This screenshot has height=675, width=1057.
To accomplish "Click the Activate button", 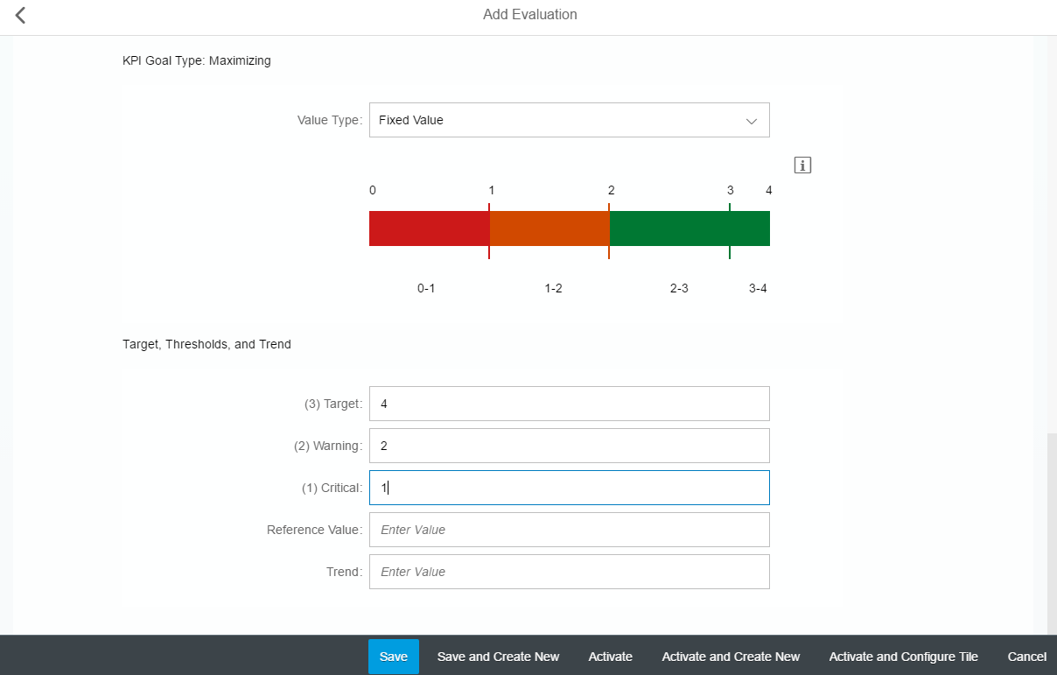I will coord(610,657).
